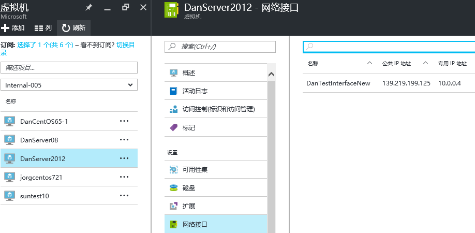Click the 标记 tag icon
This screenshot has height=233, width=475.
pyautogui.click(x=173, y=127)
